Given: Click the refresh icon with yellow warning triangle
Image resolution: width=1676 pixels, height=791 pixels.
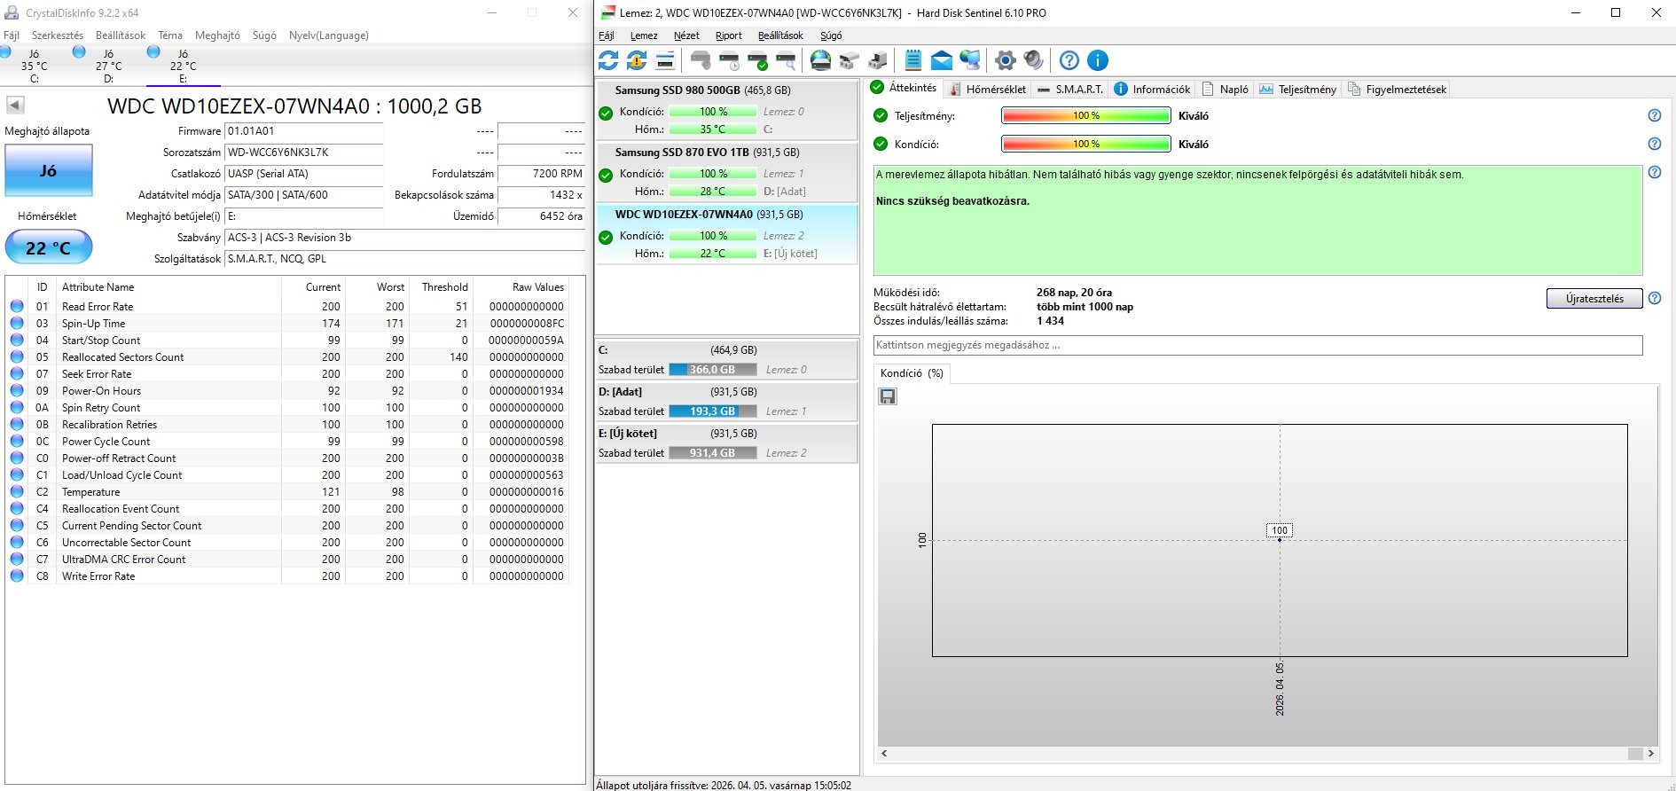Looking at the screenshot, I should [637, 60].
